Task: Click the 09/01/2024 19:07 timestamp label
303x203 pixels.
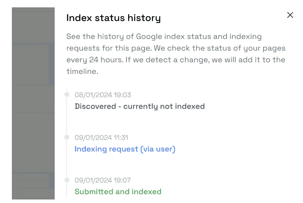Action: point(103,180)
